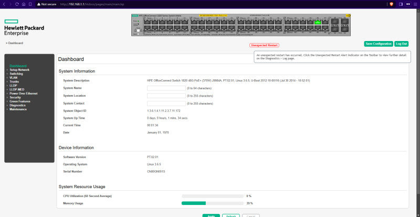
Task: Go back with the browser back arrow
Action: 4,4
